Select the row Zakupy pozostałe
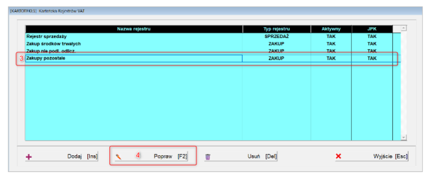The width and height of the screenshot is (434, 180). point(213,59)
